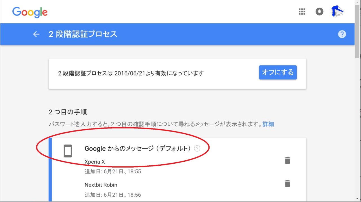
Task: Click help icon beside デフォルト heading
Action: pos(197,148)
